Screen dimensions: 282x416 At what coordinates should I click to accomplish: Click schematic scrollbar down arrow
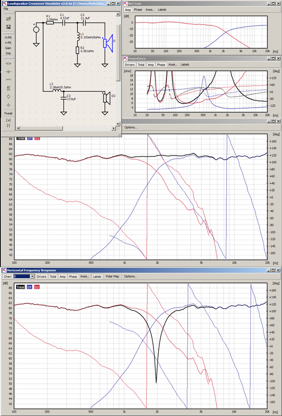coord(118,124)
